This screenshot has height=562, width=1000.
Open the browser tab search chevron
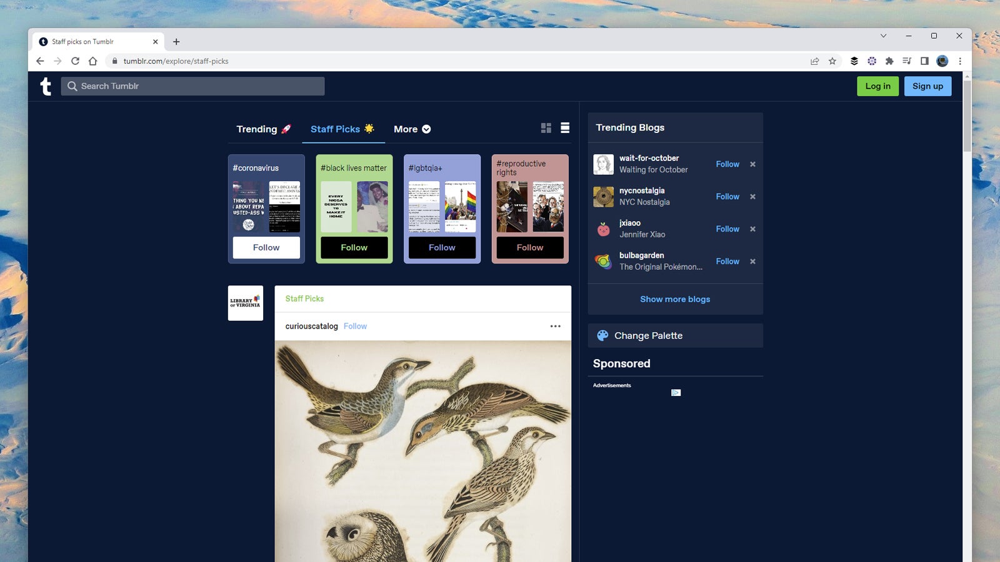point(882,36)
